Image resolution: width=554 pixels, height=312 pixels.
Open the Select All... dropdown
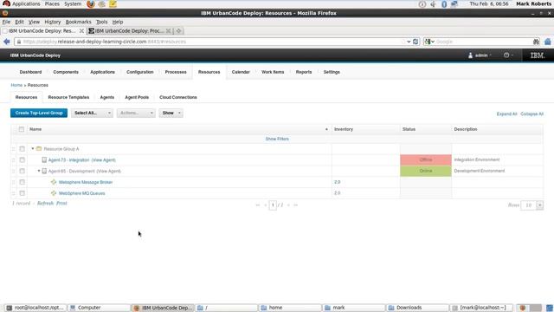(x=92, y=114)
